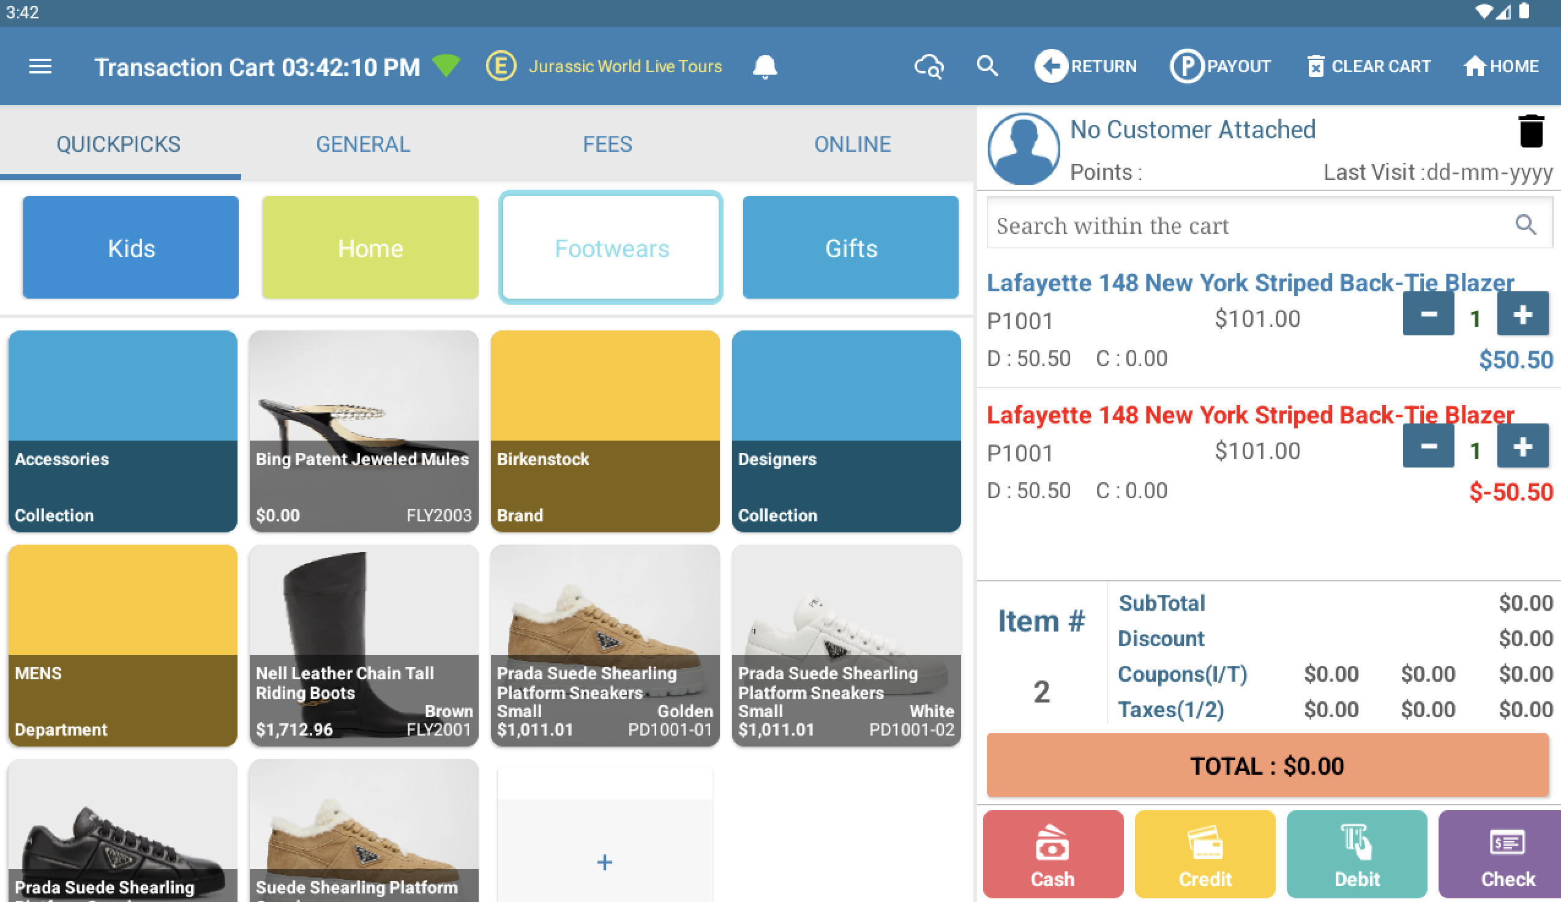Click the yellow circled E event icon
This screenshot has width=1561, height=902.
point(501,65)
